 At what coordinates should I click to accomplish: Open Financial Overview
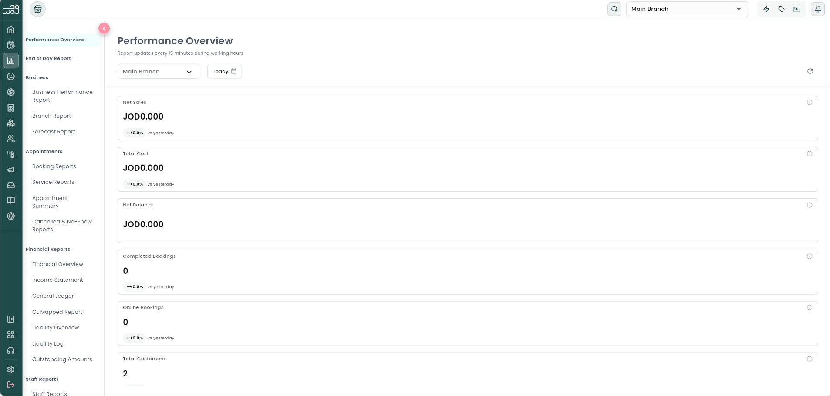pyautogui.click(x=57, y=264)
